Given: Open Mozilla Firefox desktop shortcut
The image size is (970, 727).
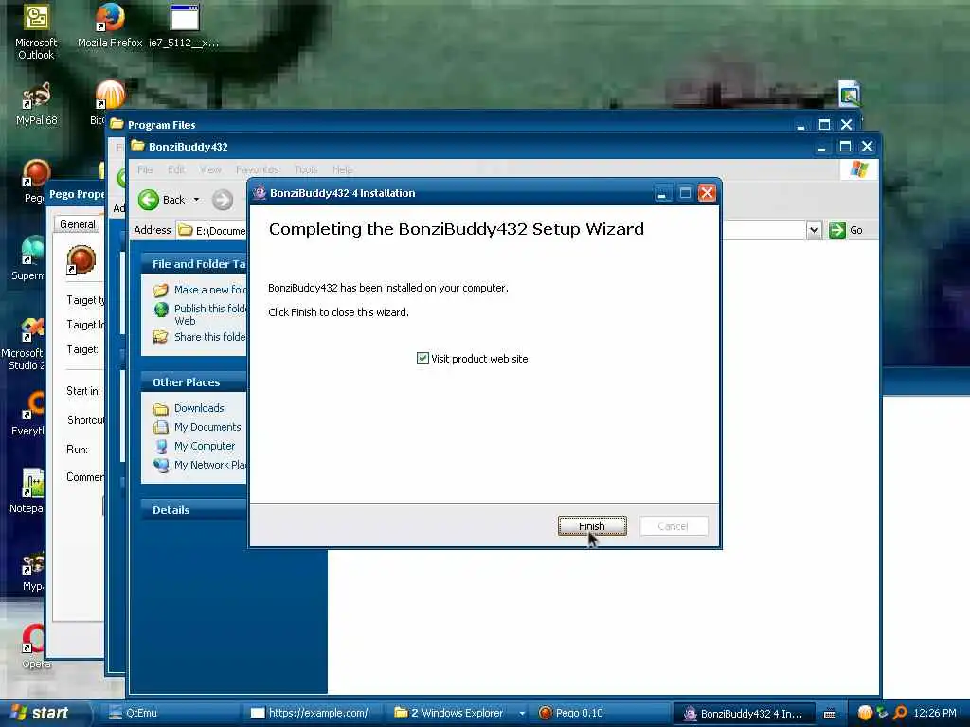Looking at the screenshot, I should (x=110, y=26).
